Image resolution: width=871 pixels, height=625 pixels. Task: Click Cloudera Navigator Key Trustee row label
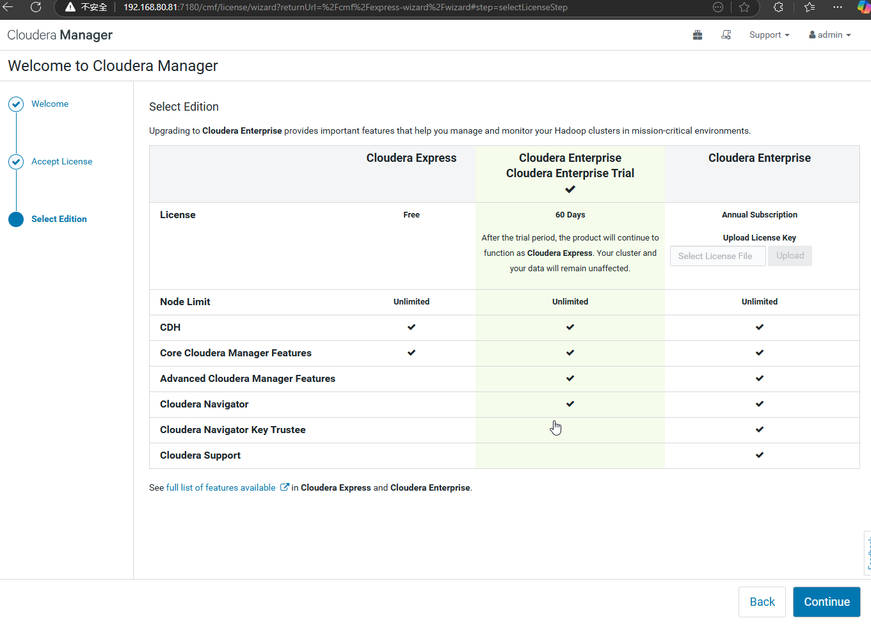233,430
